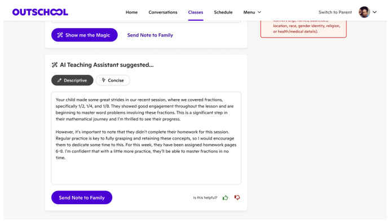
Task: Click the Send Note to Family text link
Action: tap(150, 35)
